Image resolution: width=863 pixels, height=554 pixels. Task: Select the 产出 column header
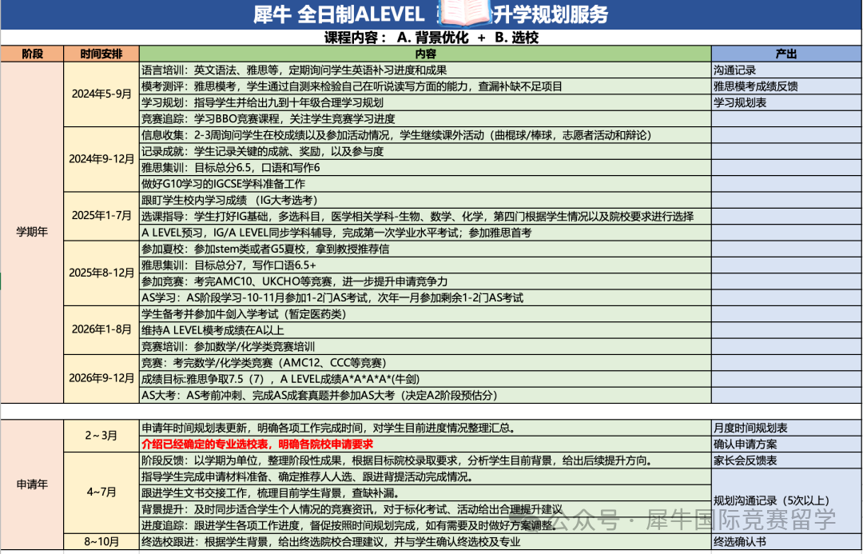(x=786, y=54)
